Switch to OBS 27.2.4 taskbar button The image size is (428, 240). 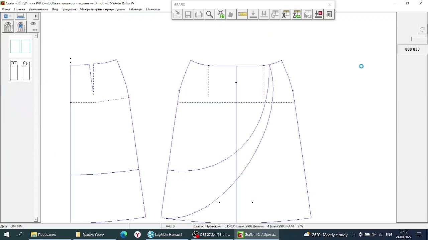click(x=212, y=235)
